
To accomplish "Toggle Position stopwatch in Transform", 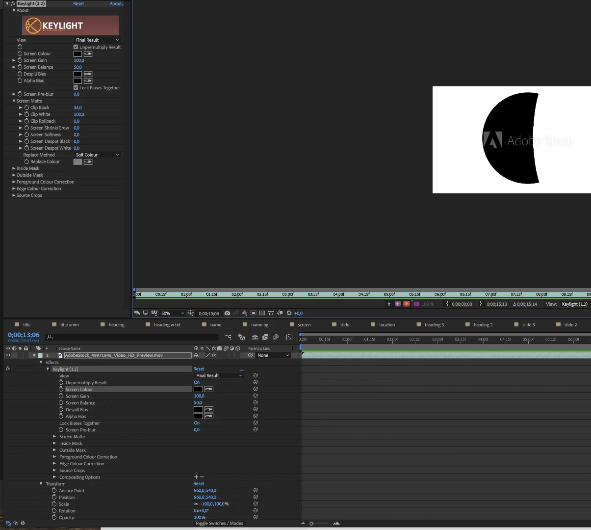I will 54,497.
